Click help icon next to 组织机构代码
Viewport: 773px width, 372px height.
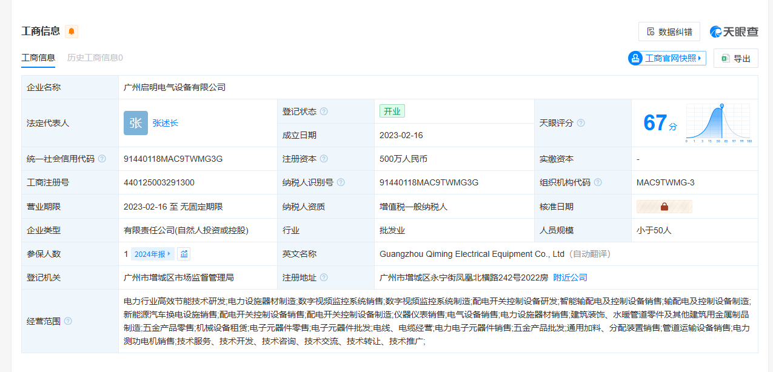598,182
